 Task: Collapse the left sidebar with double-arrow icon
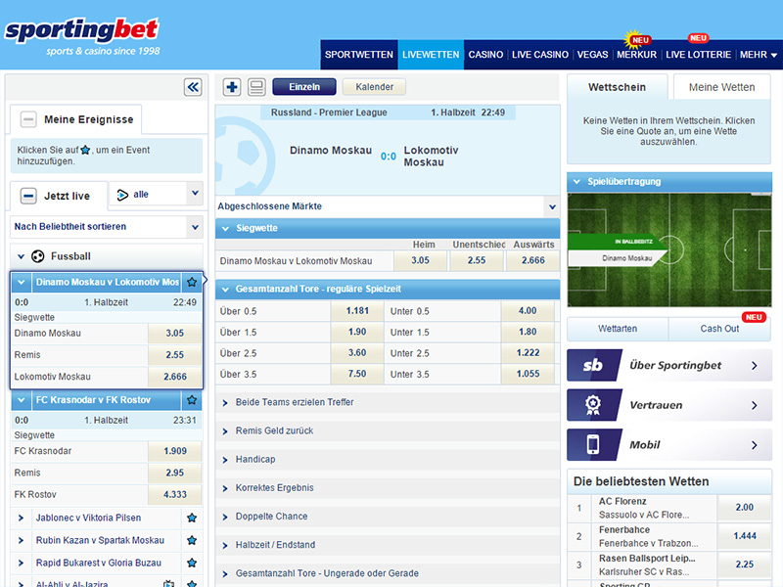point(193,87)
